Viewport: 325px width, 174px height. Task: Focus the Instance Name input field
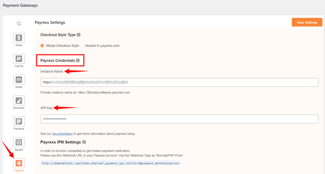click(x=179, y=82)
